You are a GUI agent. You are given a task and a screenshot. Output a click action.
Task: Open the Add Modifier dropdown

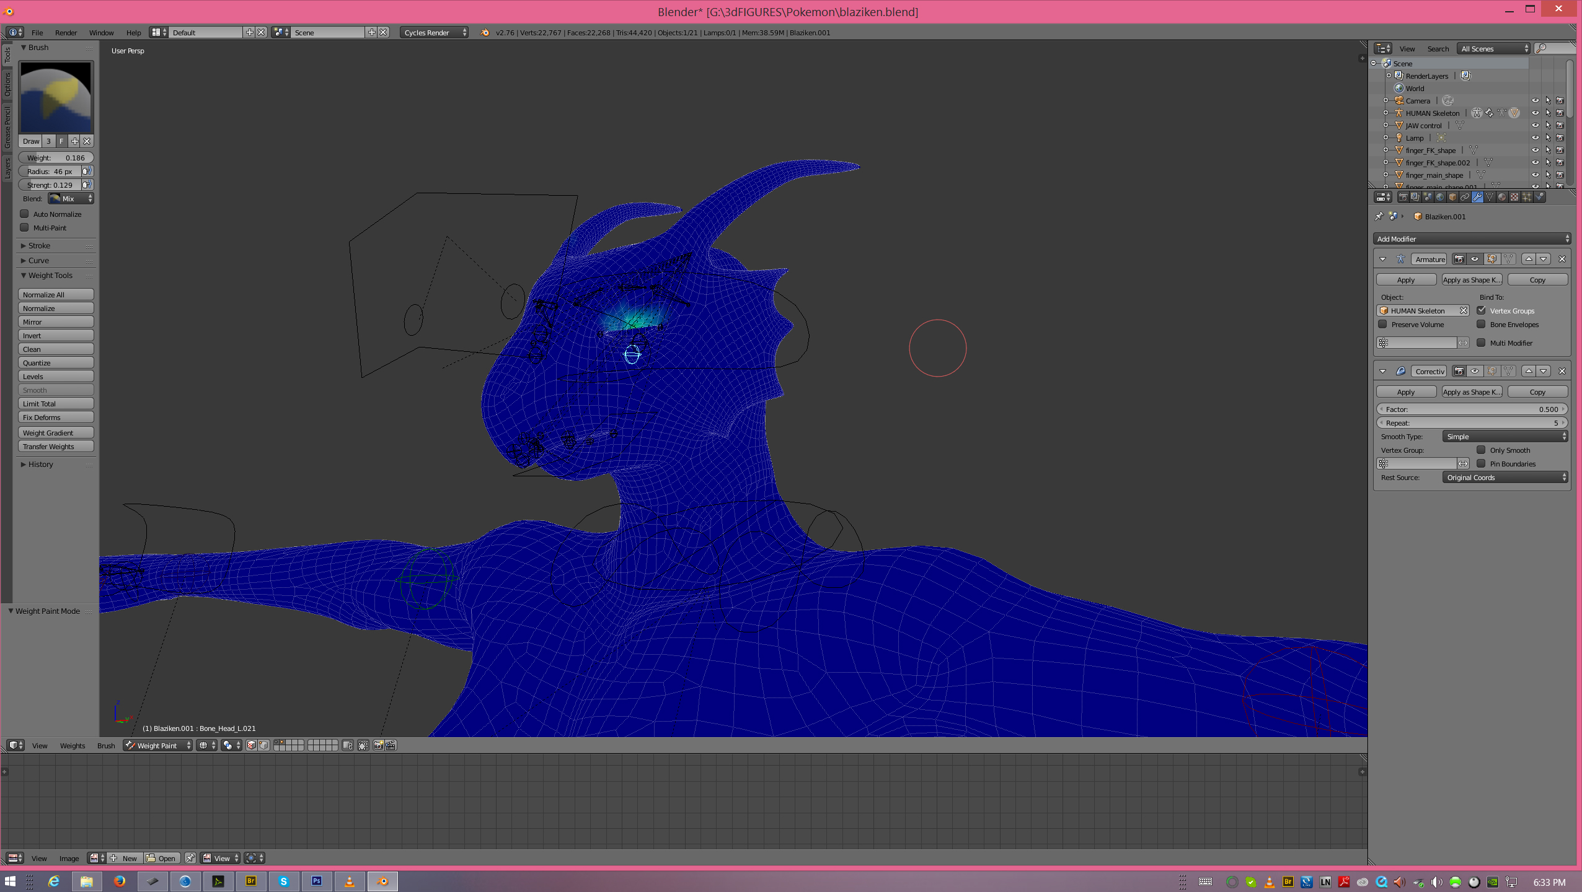tap(1472, 238)
